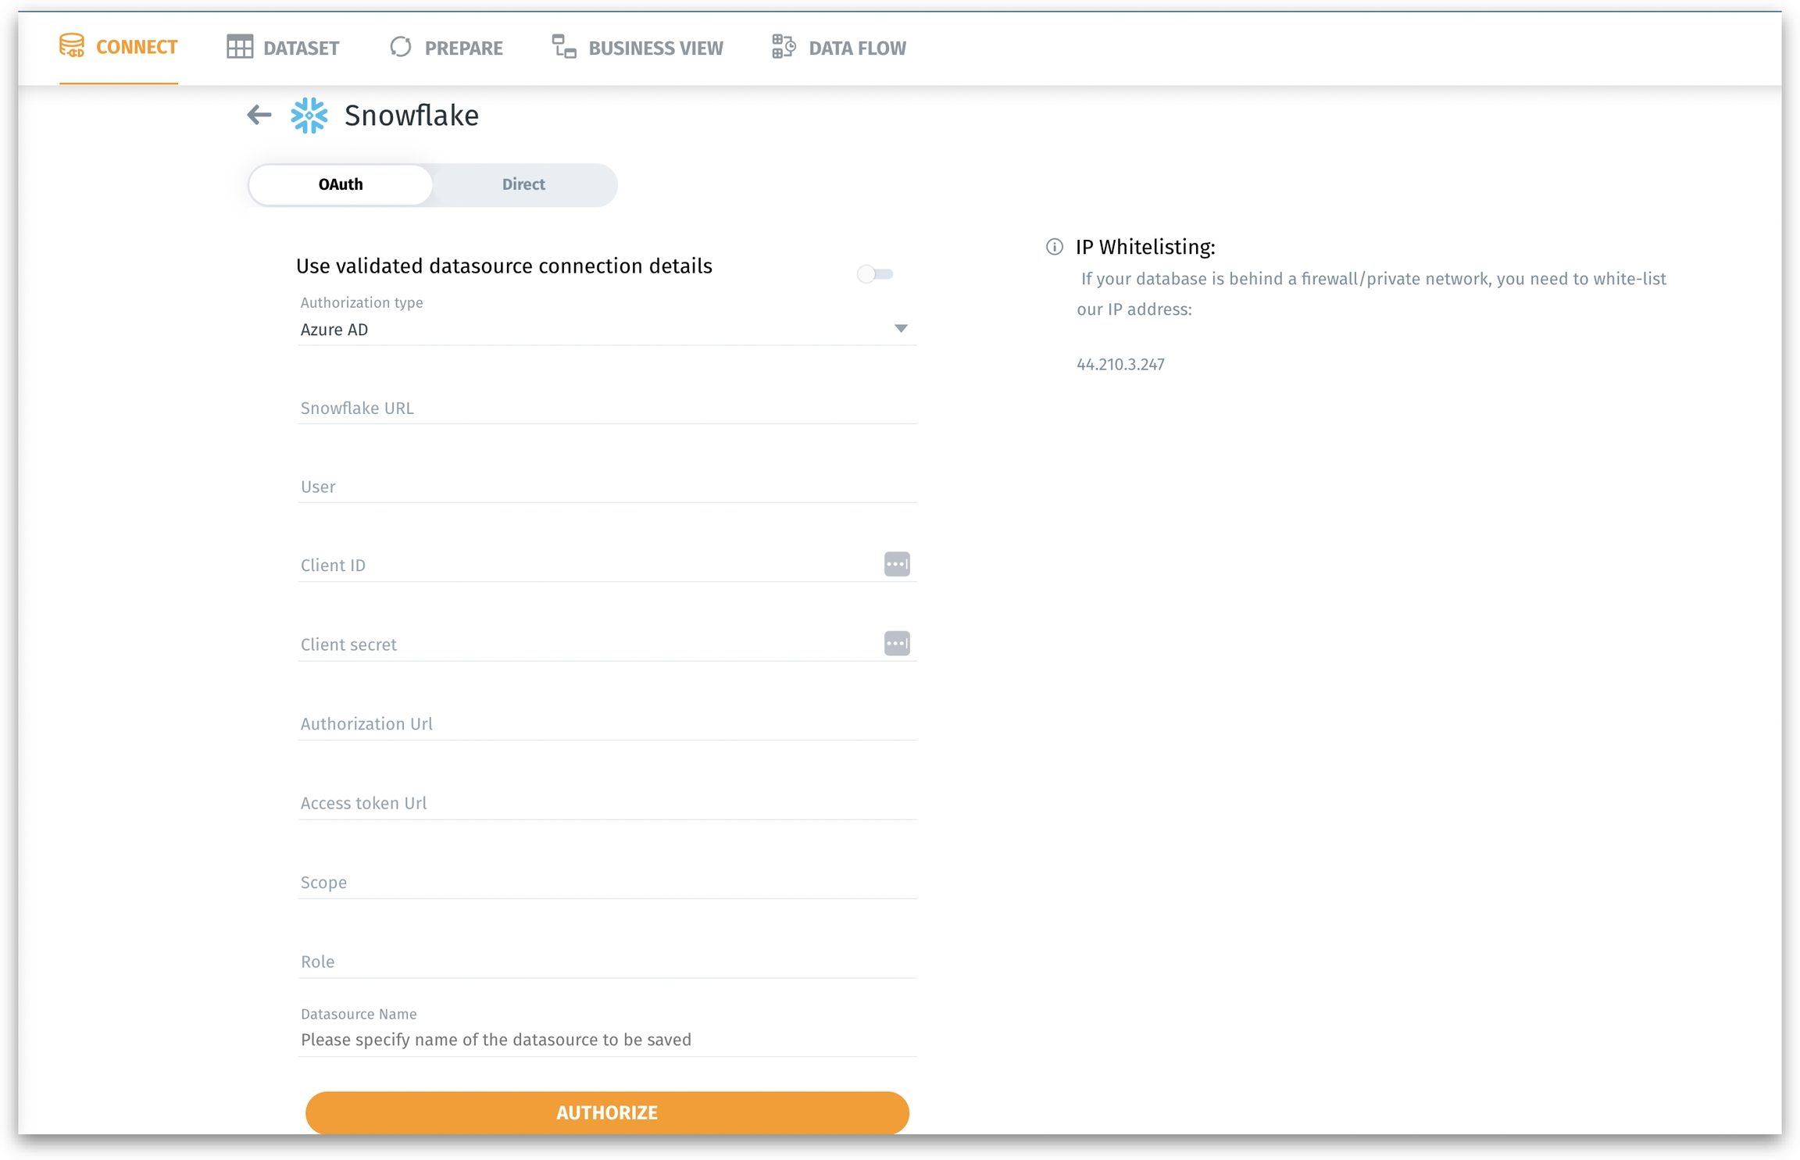Click the Snowflake logo icon
1800x1160 pixels.
click(x=309, y=116)
